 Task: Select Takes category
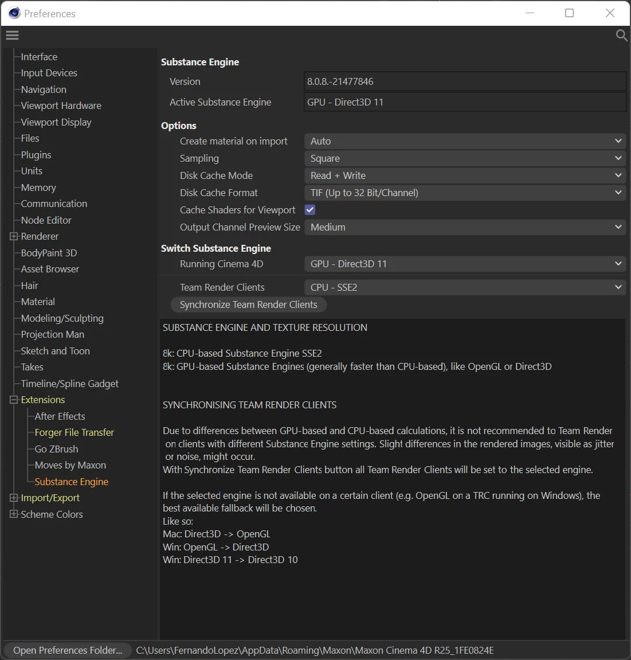(32, 367)
